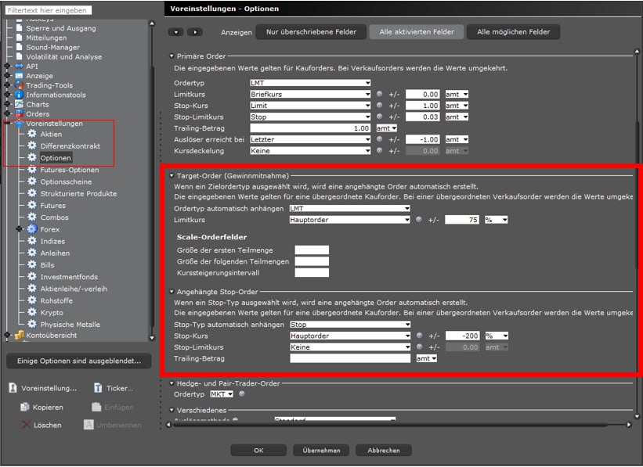This screenshot has width=643, height=467.
Task: Toggle the radio dot beside Limitkurs Briefkurs
Action: (380, 94)
